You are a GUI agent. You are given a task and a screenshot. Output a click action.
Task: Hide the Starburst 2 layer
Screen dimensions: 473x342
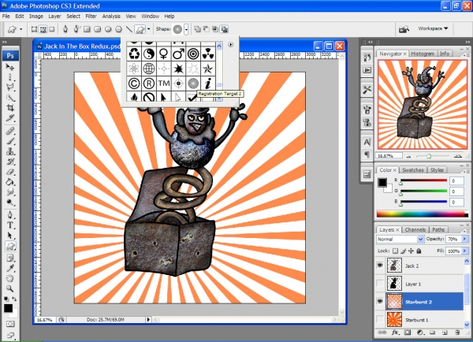click(x=380, y=301)
